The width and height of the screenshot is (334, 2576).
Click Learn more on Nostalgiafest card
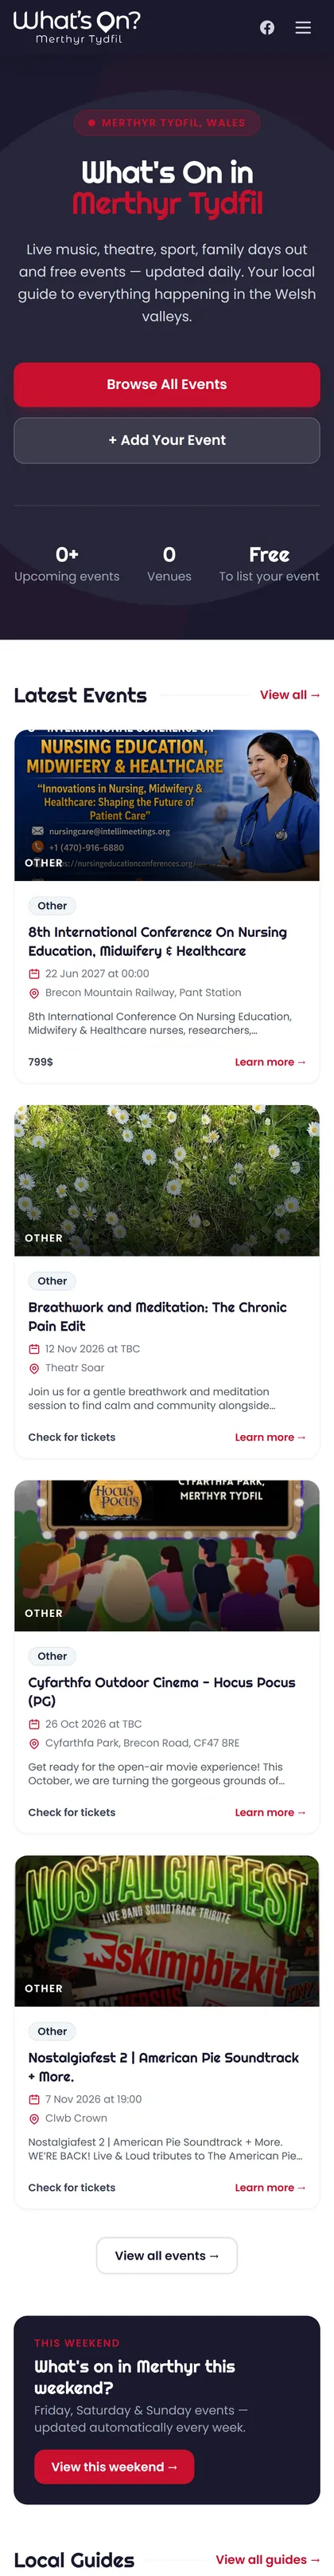click(x=270, y=2187)
